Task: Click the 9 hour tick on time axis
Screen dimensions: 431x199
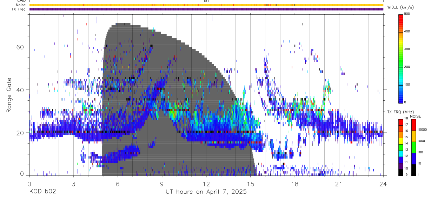Action: [x=162, y=184]
